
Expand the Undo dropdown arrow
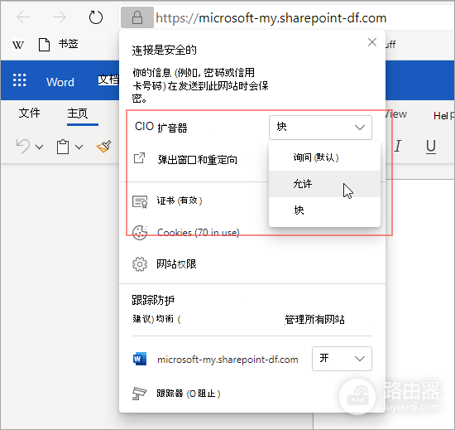point(40,147)
